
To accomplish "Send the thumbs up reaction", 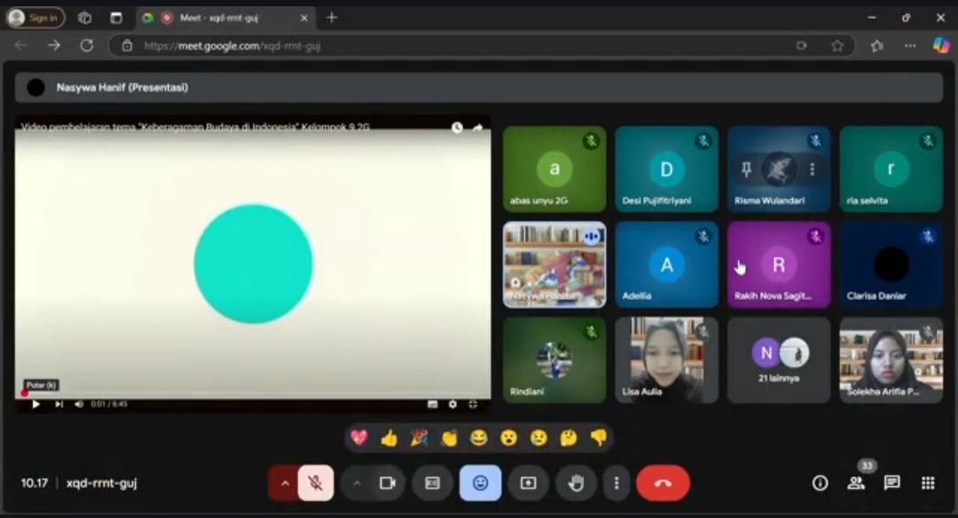I will pyautogui.click(x=389, y=437).
